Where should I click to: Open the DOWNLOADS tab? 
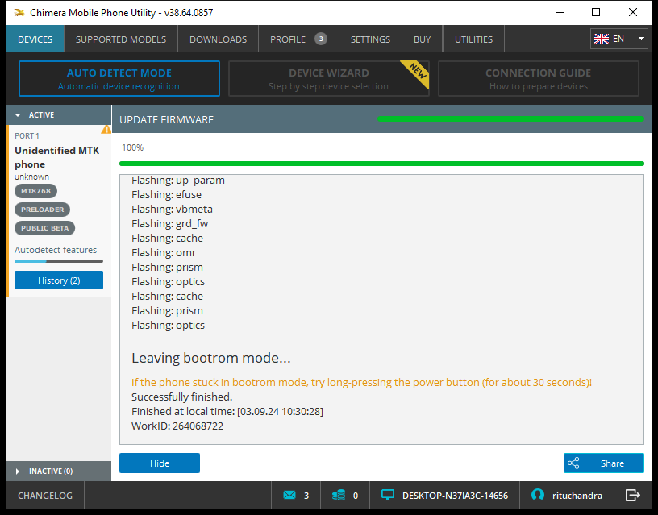coord(218,39)
